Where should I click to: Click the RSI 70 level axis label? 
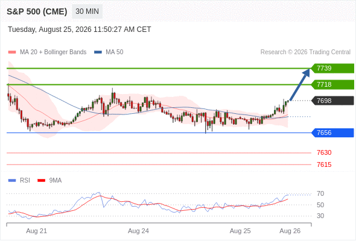320,193
